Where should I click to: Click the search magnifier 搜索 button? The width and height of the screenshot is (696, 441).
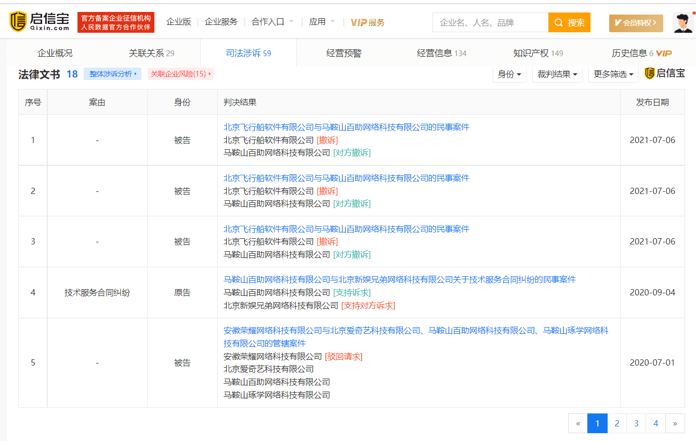pyautogui.click(x=569, y=22)
